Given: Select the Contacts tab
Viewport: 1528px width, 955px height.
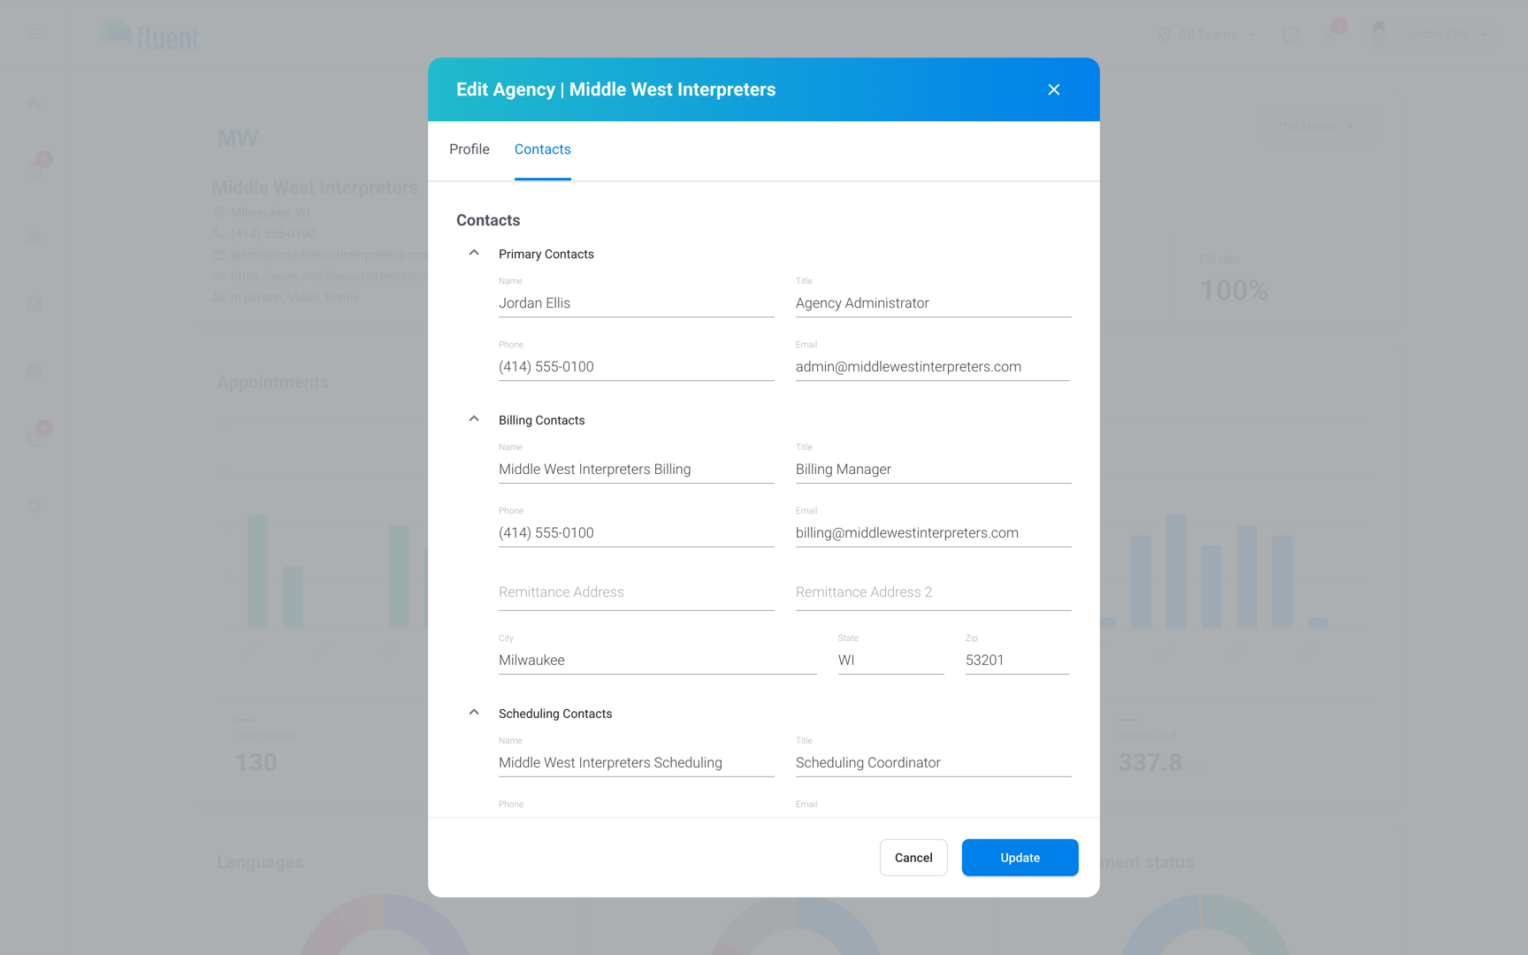Looking at the screenshot, I should point(542,149).
